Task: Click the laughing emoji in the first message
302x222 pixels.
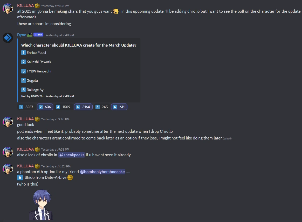Action: (x=116, y=12)
